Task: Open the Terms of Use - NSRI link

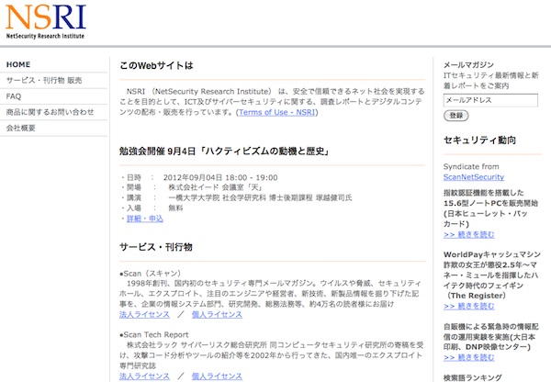Action: coord(277,112)
